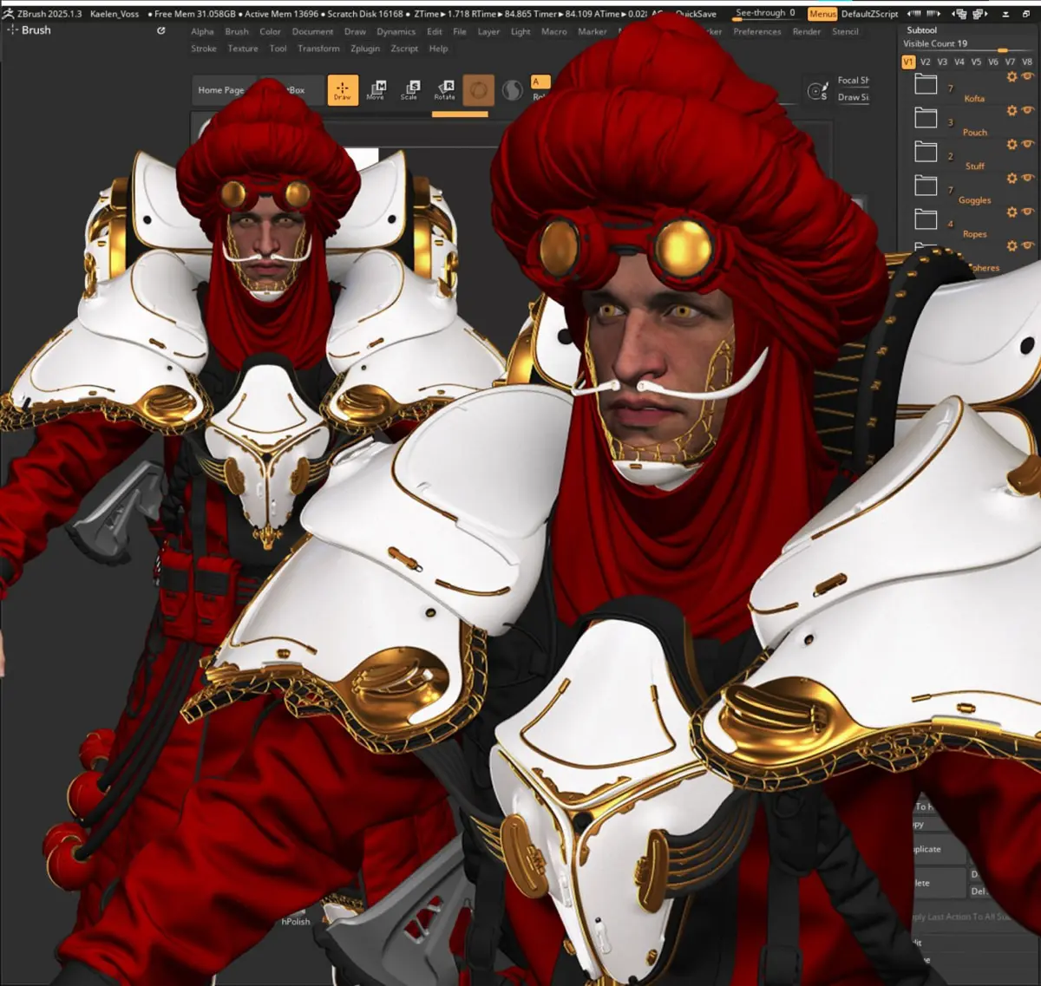Open the Goggles folder gear settings
The height and width of the screenshot is (986, 1041).
[x=1012, y=179]
